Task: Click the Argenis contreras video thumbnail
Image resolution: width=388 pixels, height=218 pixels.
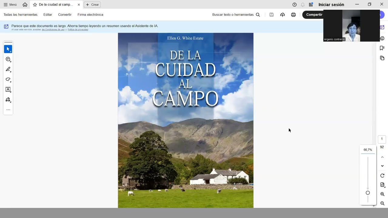Action: click(352, 25)
